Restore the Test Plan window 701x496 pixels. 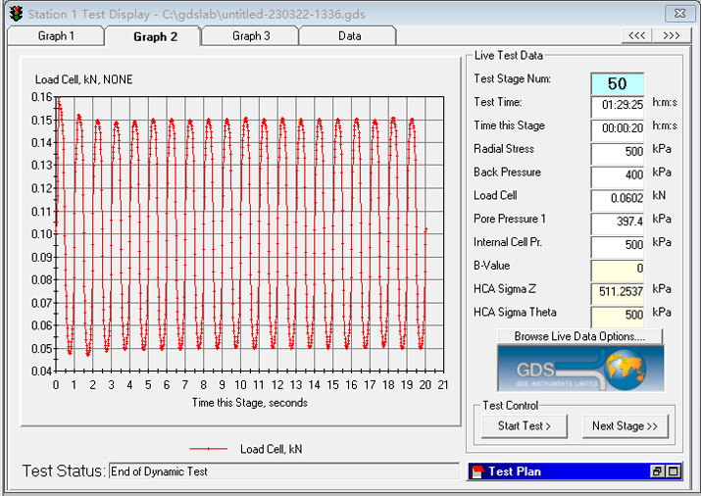point(657,471)
